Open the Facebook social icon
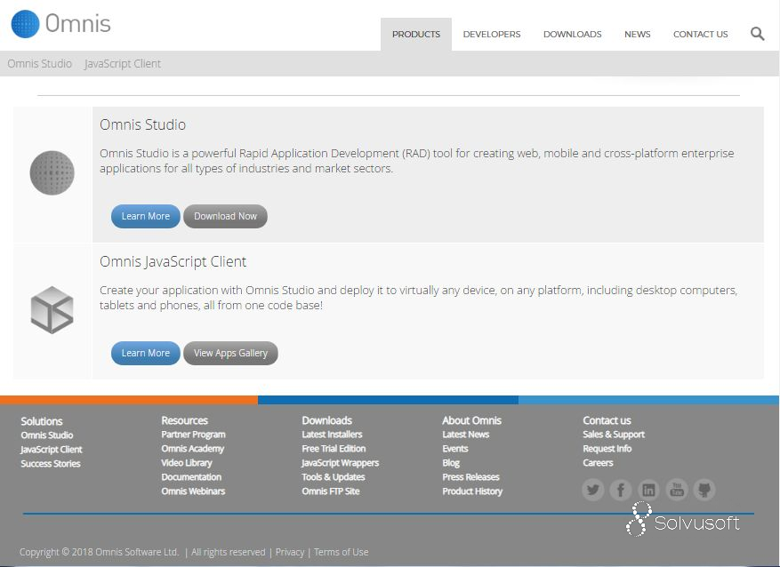Screen dimensions: 780x567 621,490
